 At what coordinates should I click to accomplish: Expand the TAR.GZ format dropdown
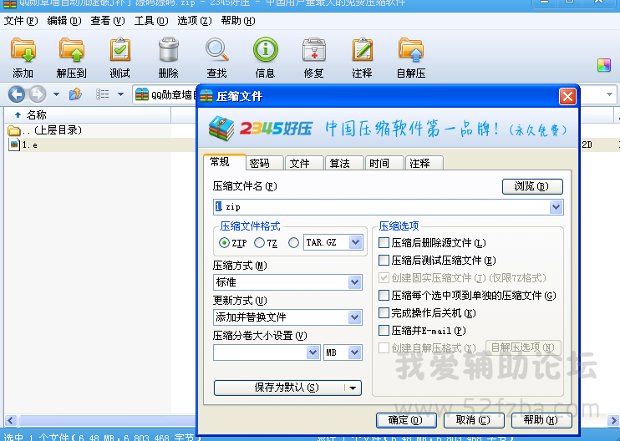click(355, 242)
